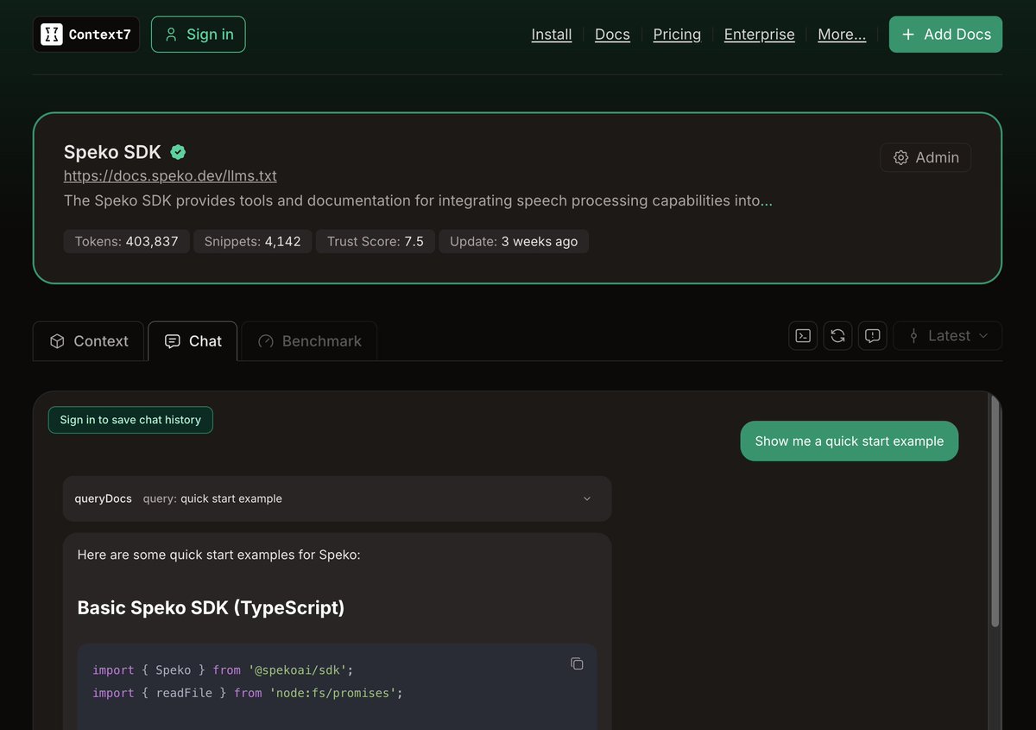Open the Install link
The height and width of the screenshot is (730, 1036).
click(x=552, y=35)
